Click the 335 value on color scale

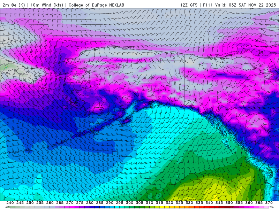[x=199, y=203]
